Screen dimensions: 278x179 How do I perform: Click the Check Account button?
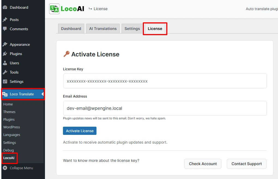pyautogui.click(x=203, y=164)
